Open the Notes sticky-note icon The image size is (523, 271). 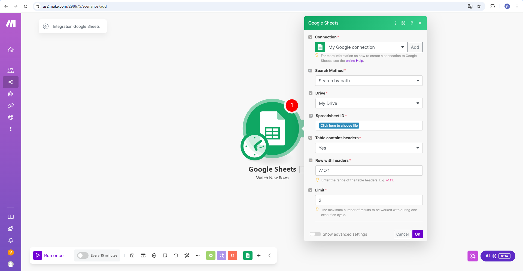(165, 255)
